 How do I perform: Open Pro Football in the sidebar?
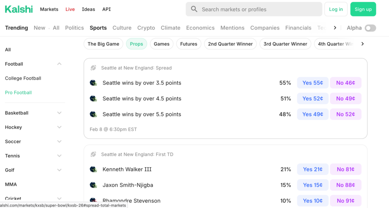tap(18, 93)
